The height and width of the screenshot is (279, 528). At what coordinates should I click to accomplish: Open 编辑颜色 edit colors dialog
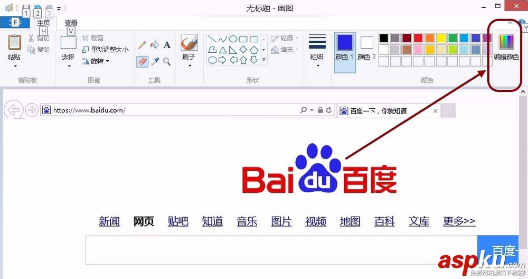[506, 48]
